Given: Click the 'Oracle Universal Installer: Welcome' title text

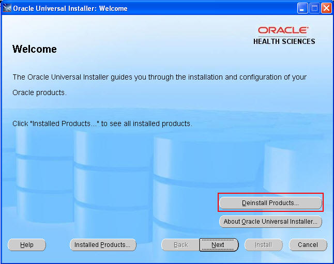Looking at the screenshot, I should (70, 8).
